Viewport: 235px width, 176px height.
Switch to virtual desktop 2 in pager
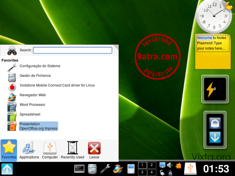[152, 165]
